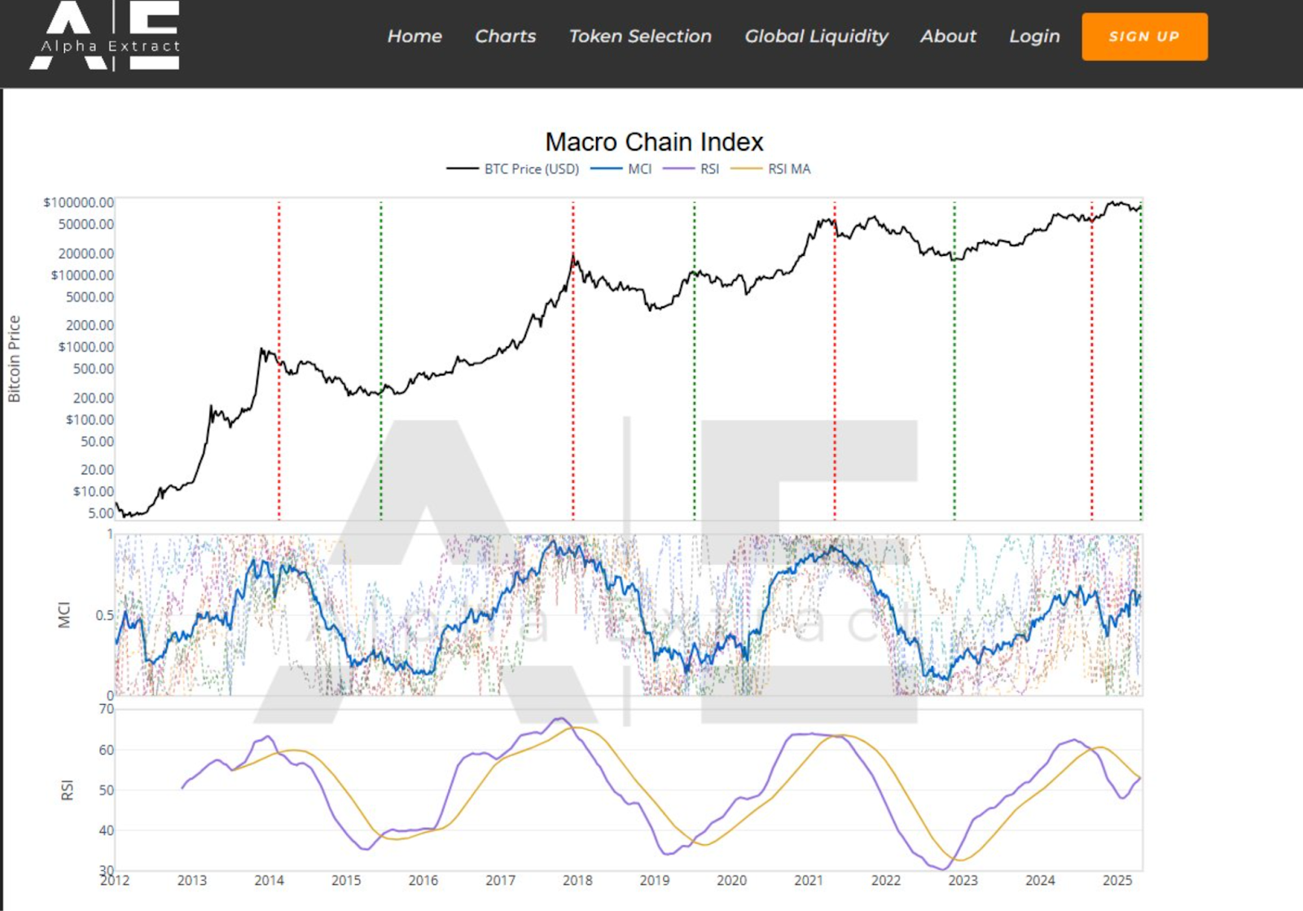Toggle the MCI legend entry
This screenshot has height=911, width=1303.
click(x=621, y=169)
